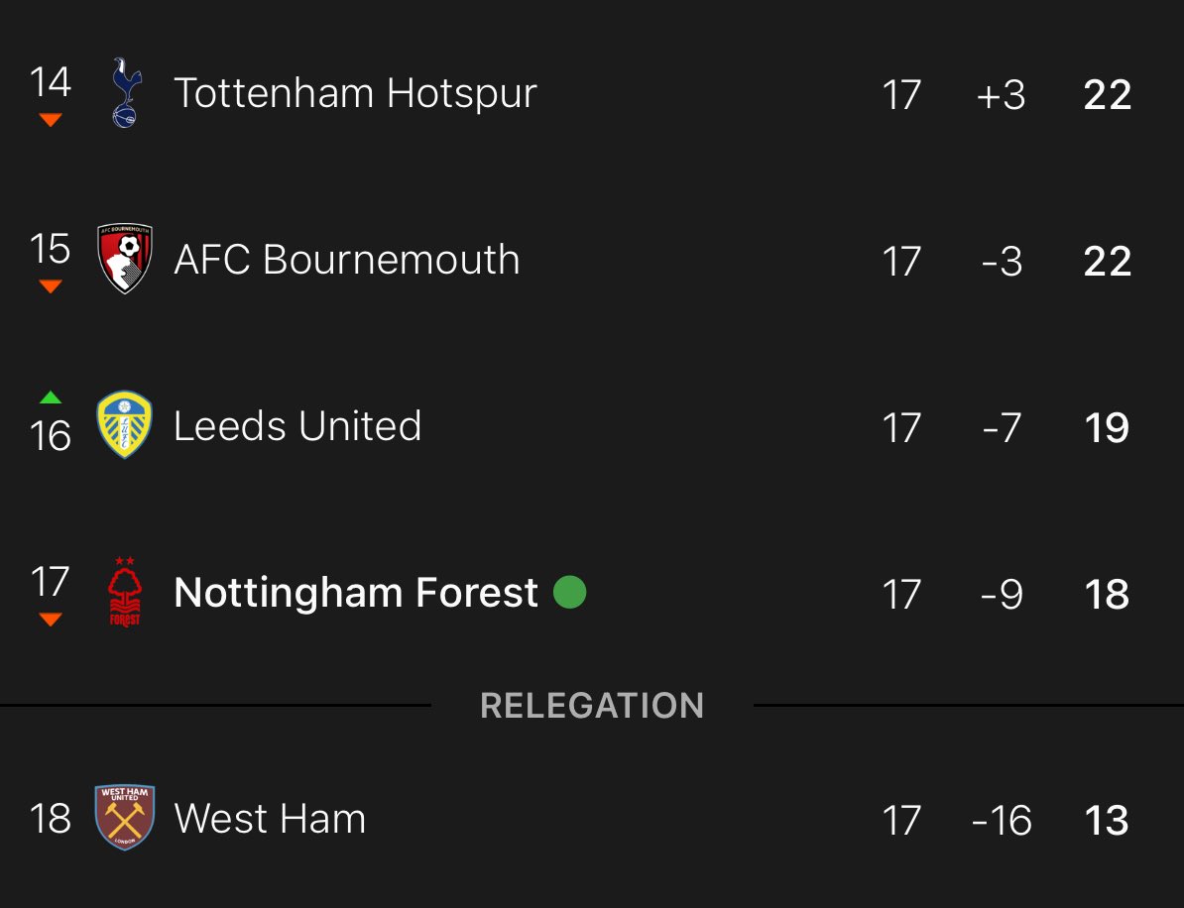Tap the Nottingham Forest tree logo
The height and width of the screenshot is (908, 1184).
[125, 593]
